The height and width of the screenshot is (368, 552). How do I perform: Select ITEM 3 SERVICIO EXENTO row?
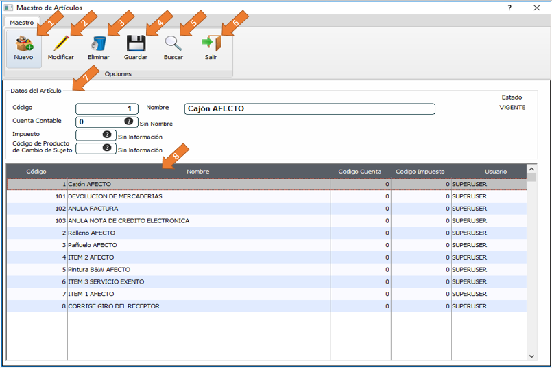click(x=267, y=282)
